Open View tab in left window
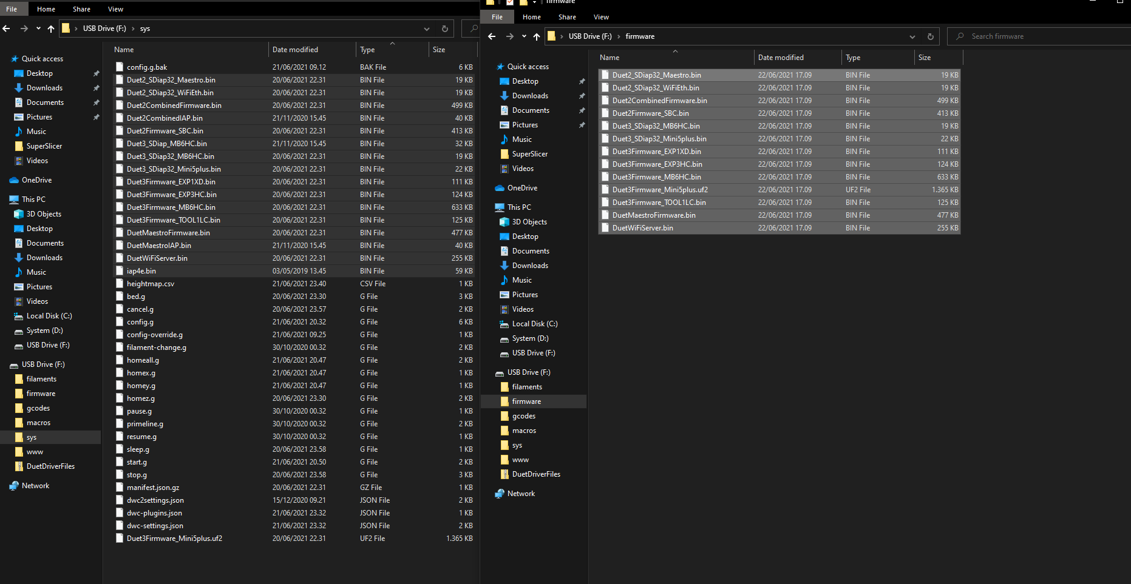The height and width of the screenshot is (584, 1131). tap(115, 9)
